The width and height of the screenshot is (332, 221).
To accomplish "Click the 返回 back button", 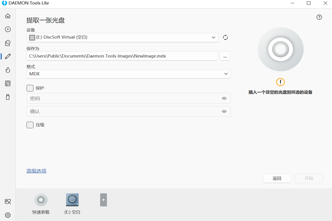I will click(x=277, y=178).
